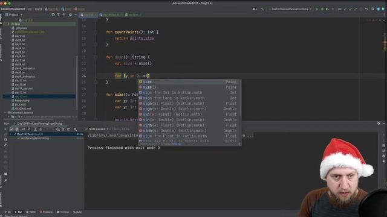Run with coverage icon in toolbar

[327, 9]
